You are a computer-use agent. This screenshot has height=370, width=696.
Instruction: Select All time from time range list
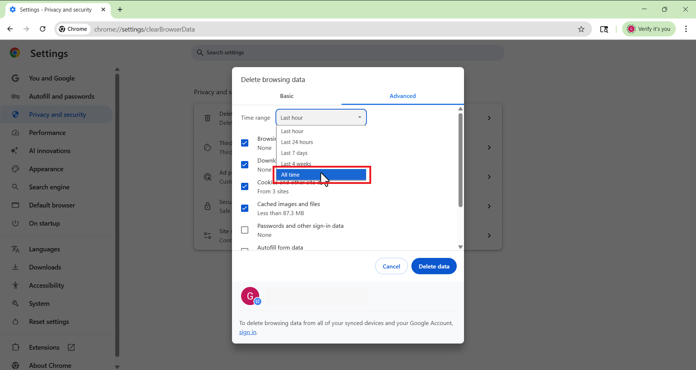(x=321, y=175)
